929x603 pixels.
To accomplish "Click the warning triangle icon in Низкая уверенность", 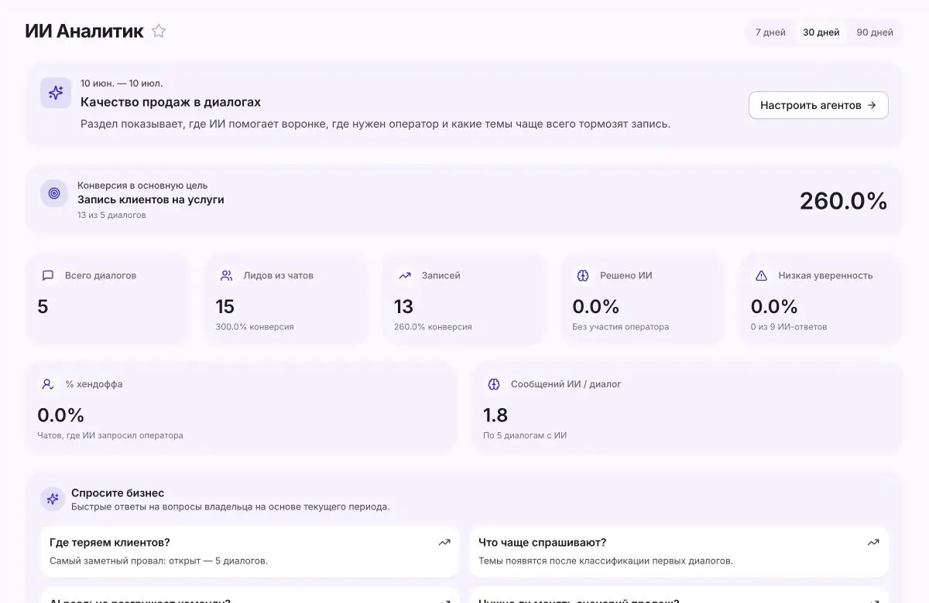I will [x=761, y=275].
